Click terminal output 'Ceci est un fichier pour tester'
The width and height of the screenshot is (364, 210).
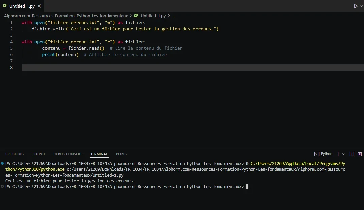[70, 181]
